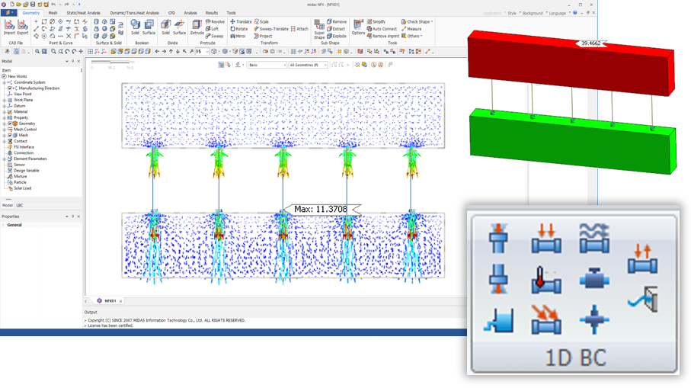Open the view angle 15 dropdown
The width and height of the screenshot is (691, 388).
[202, 52]
